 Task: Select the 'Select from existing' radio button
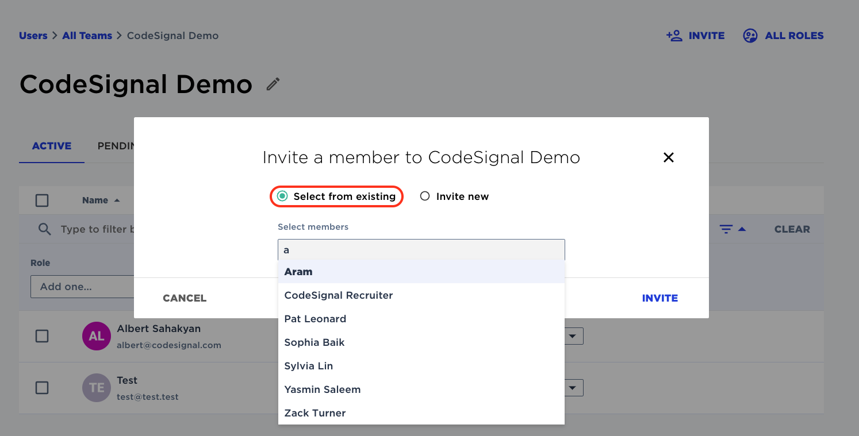282,196
